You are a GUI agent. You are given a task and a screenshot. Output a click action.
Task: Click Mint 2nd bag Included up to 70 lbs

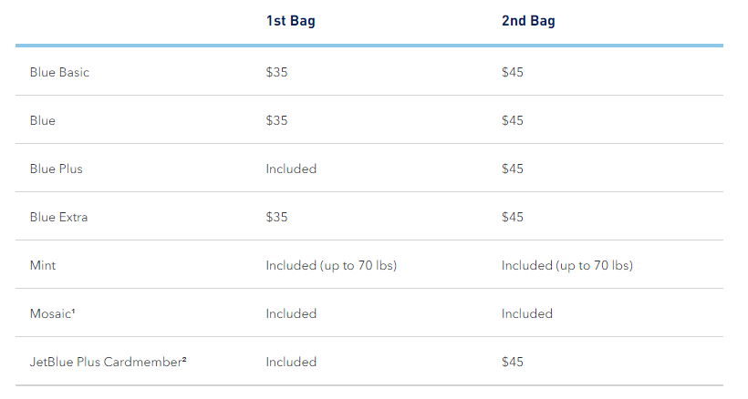566,265
